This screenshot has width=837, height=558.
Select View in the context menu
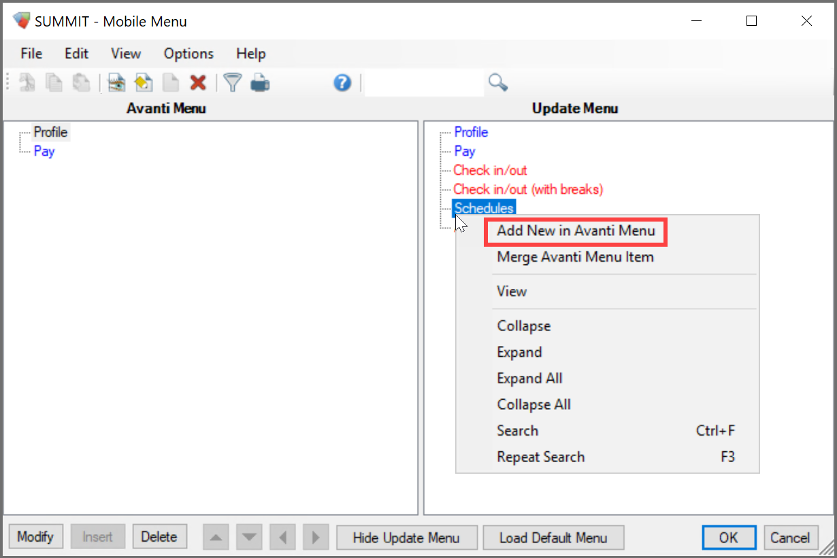click(512, 292)
